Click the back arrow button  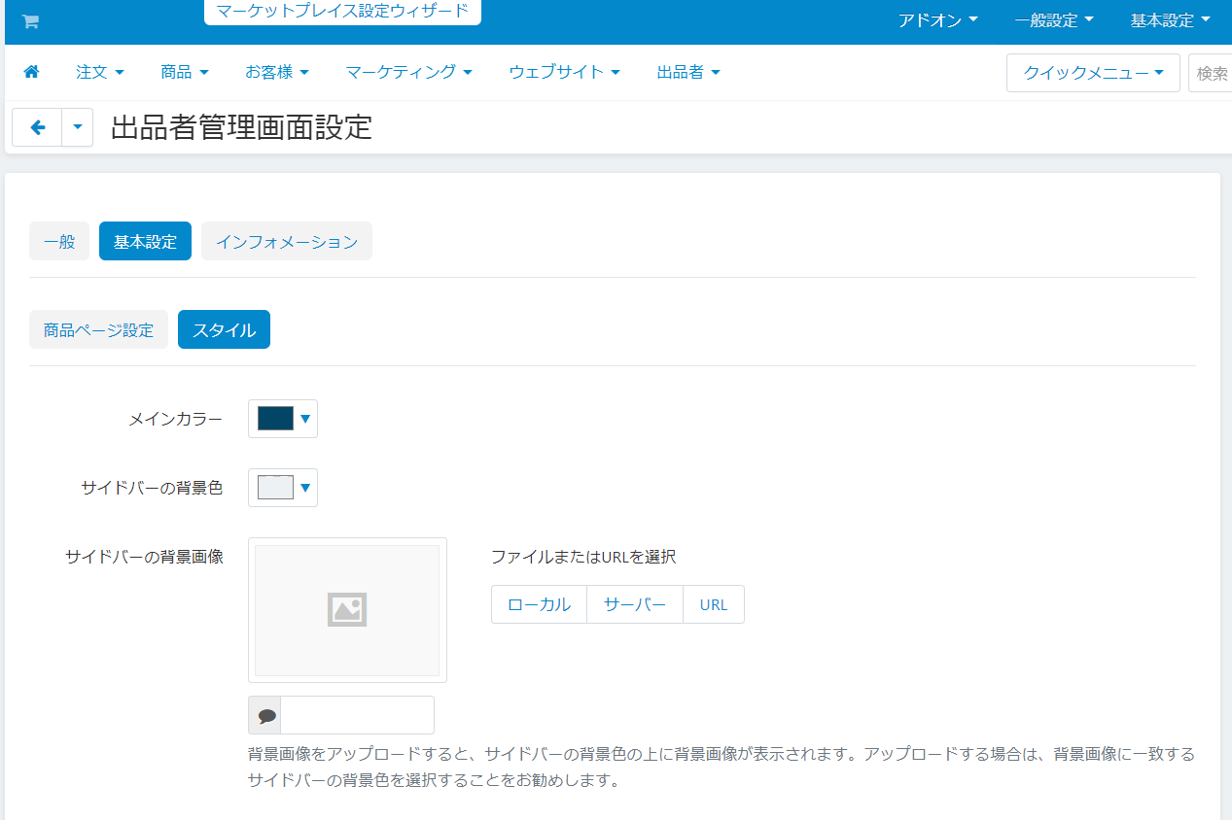[38, 127]
